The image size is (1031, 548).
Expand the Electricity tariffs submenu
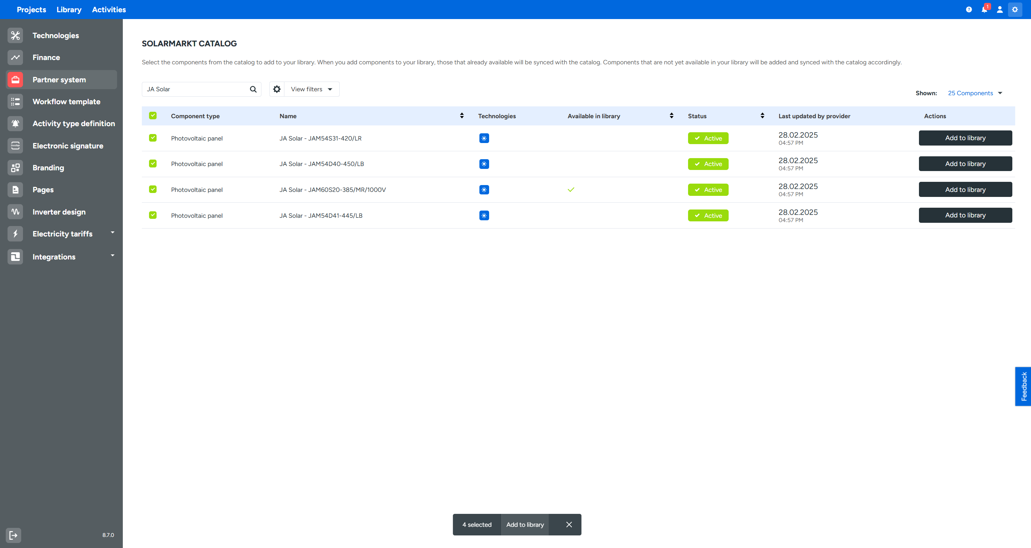[112, 233]
